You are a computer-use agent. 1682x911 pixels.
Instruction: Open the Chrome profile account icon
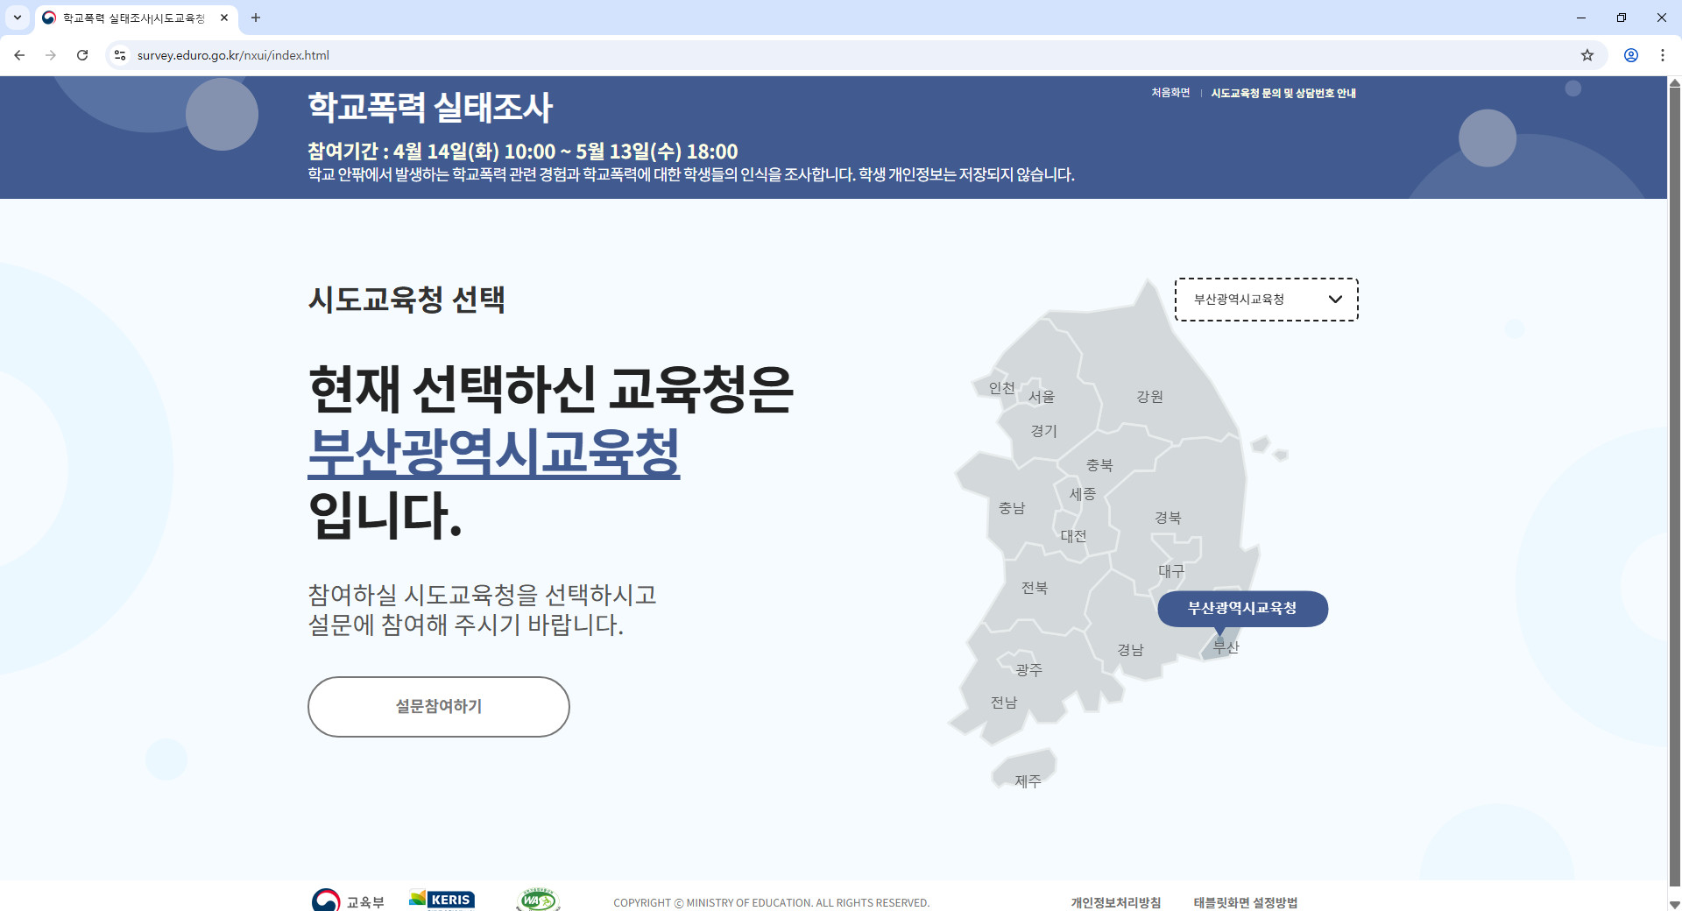pos(1631,55)
